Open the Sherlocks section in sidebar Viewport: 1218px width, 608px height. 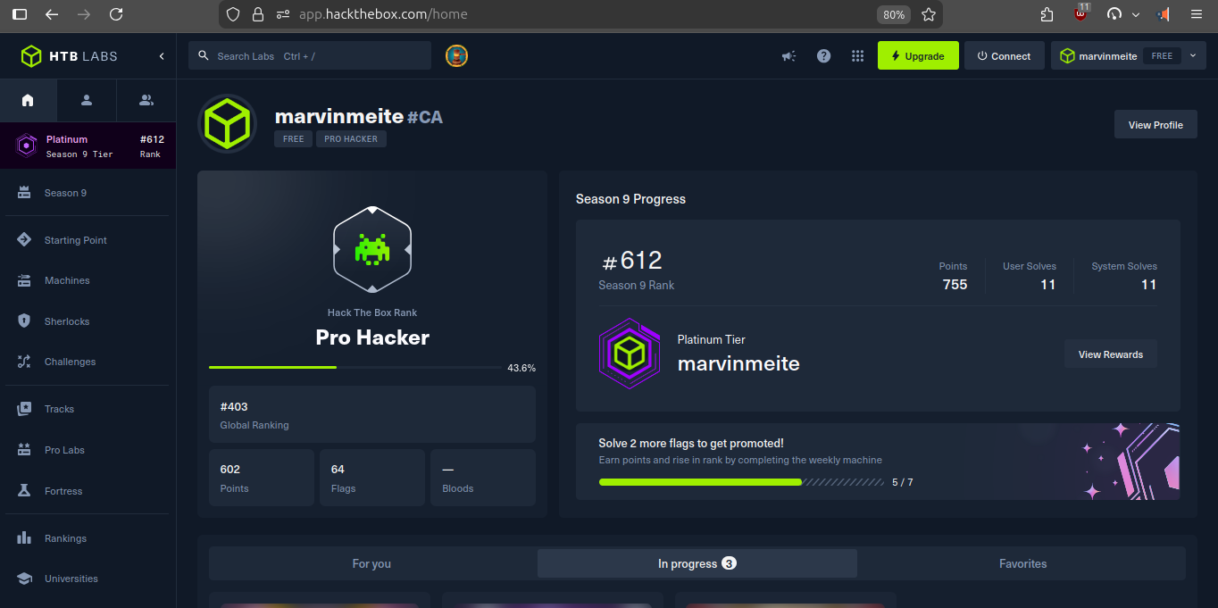coord(67,321)
